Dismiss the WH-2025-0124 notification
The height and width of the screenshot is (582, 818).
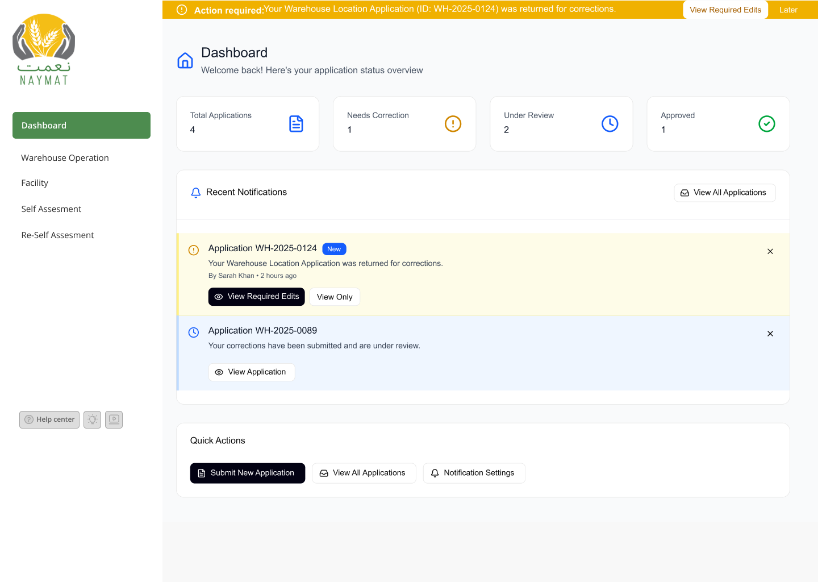770,251
